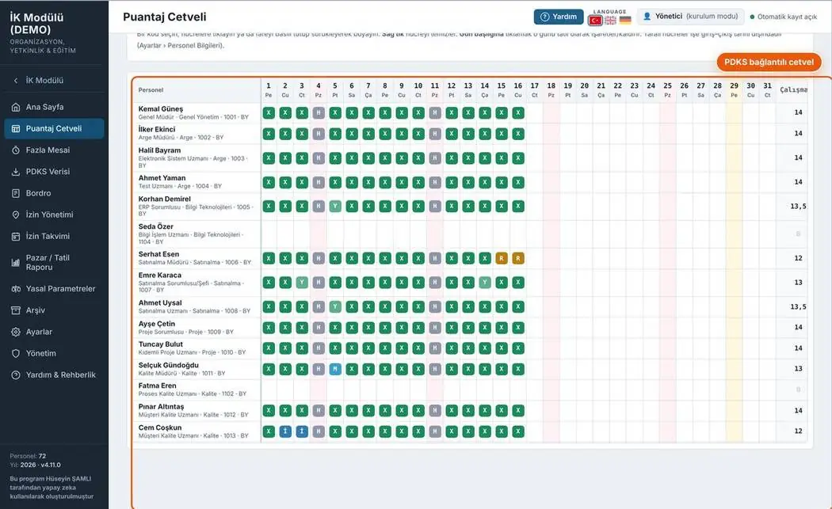Toggle day 11 Pz header as holiday
The image size is (832, 509).
tap(434, 89)
